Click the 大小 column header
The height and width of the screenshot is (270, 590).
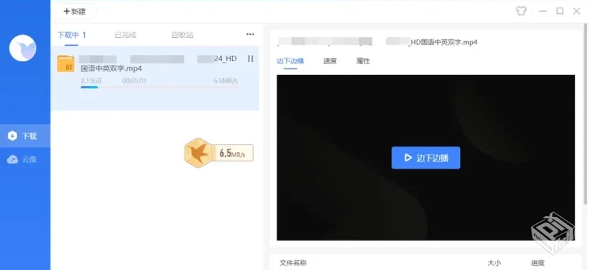coord(494,263)
